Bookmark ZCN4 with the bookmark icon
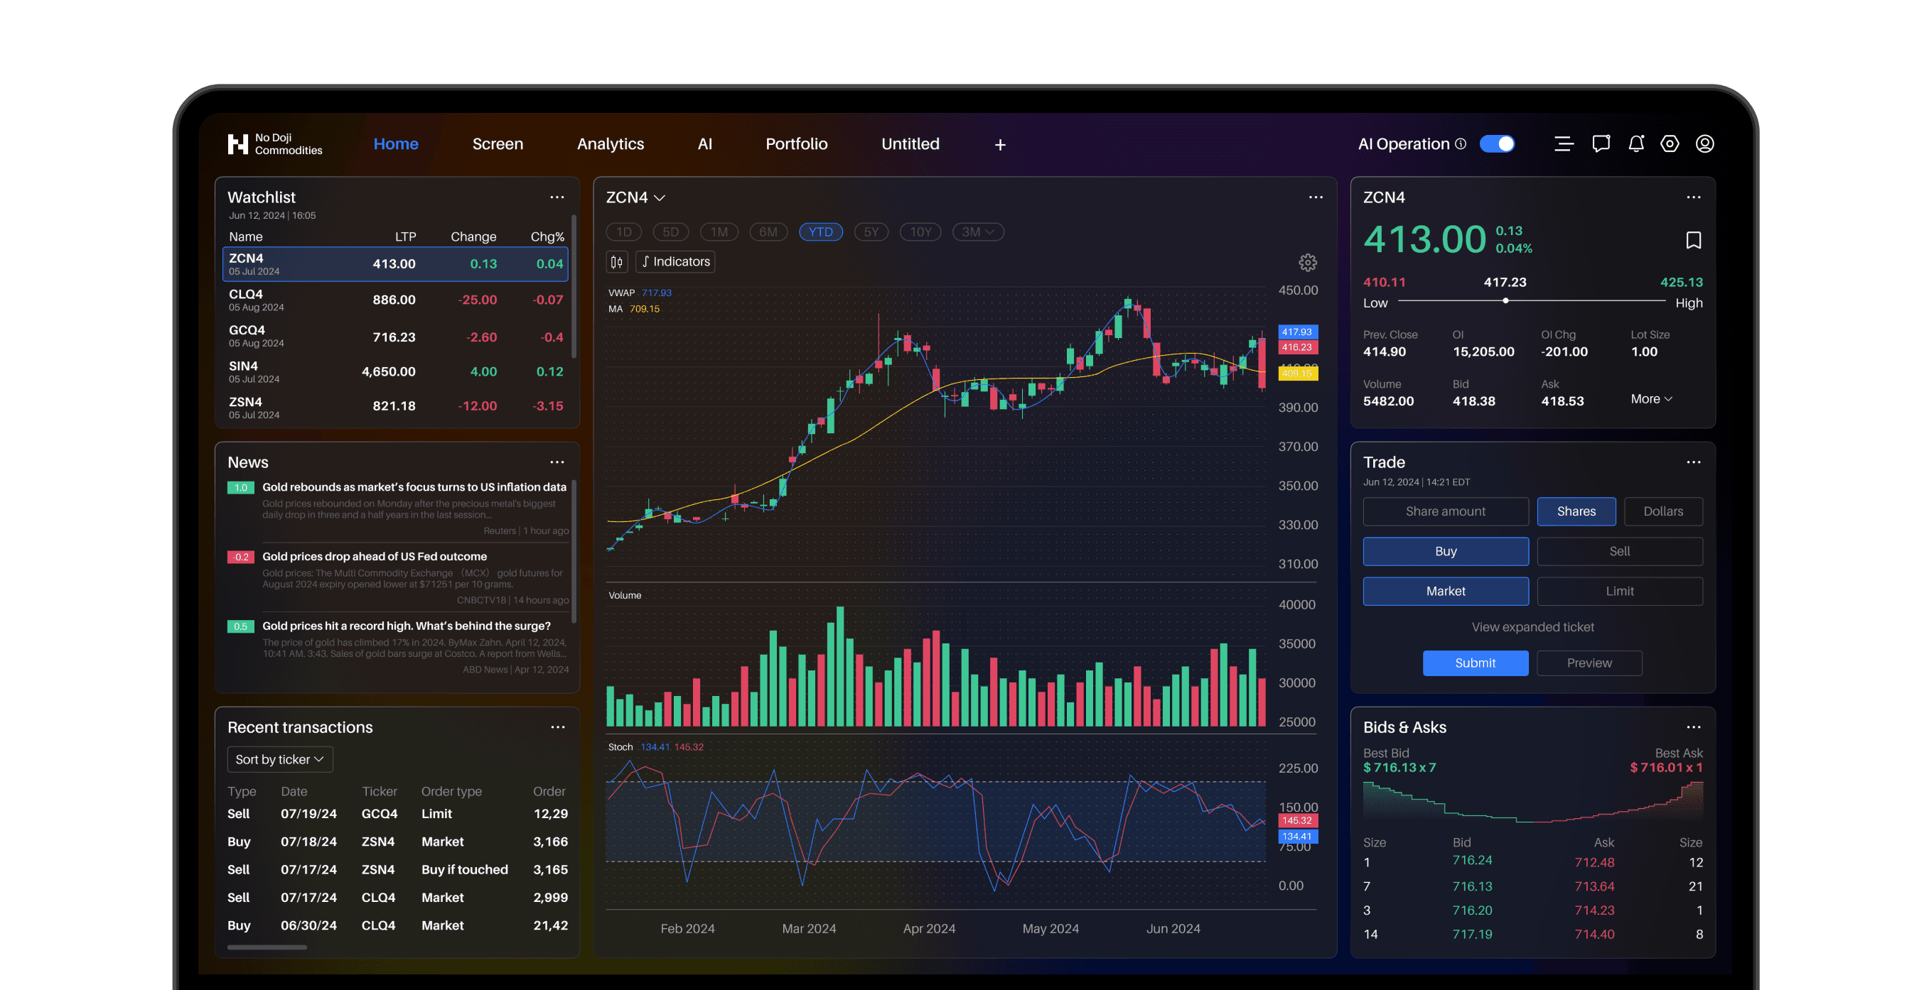The width and height of the screenshot is (1929, 990). coord(1693,240)
